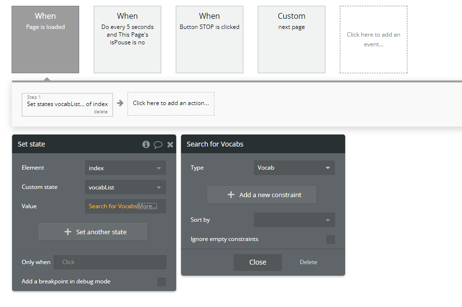Image resolution: width=462 pixels, height=307 pixels.
Task: Click the More... option in Value field
Action: coord(147,206)
